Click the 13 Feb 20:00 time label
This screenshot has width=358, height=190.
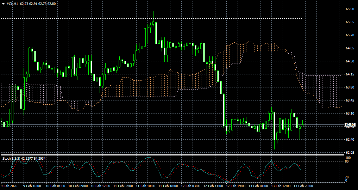(x=304, y=186)
